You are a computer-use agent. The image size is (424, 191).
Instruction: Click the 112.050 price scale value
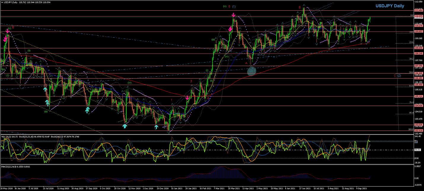tap(418, 1)
